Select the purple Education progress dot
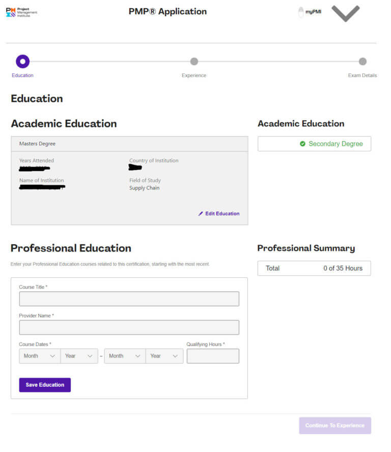The height and width of the screenshot is (452, 391). (22, 61)
